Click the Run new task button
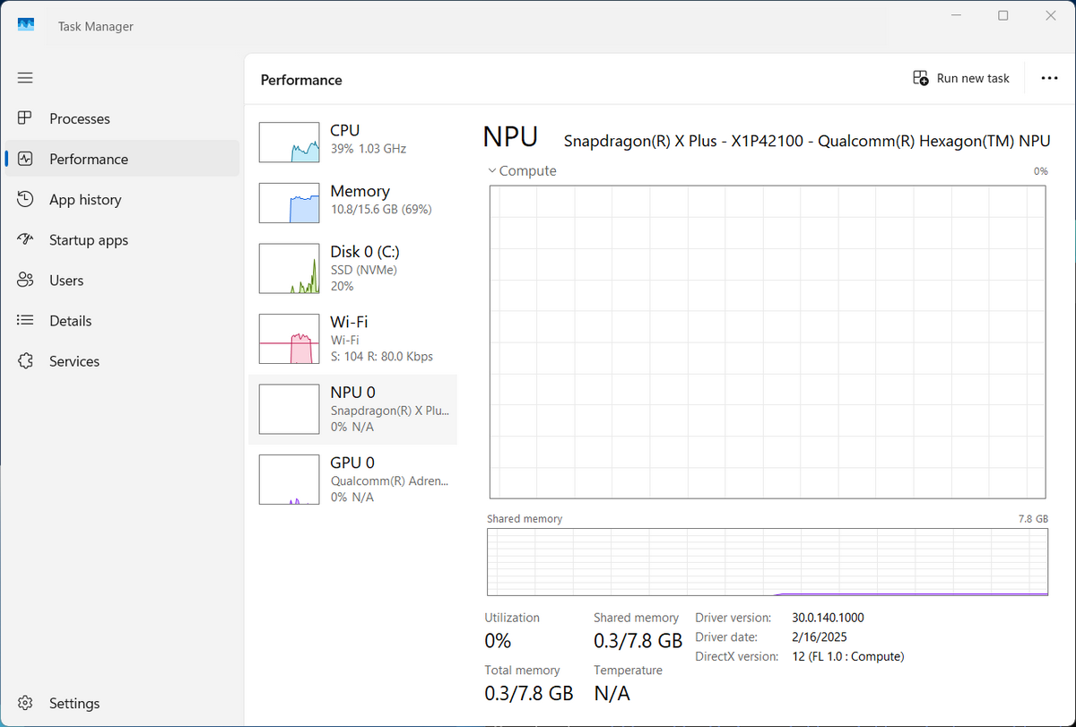The height and width of the screenshot is (727, 1076). (x=961, y=78)
